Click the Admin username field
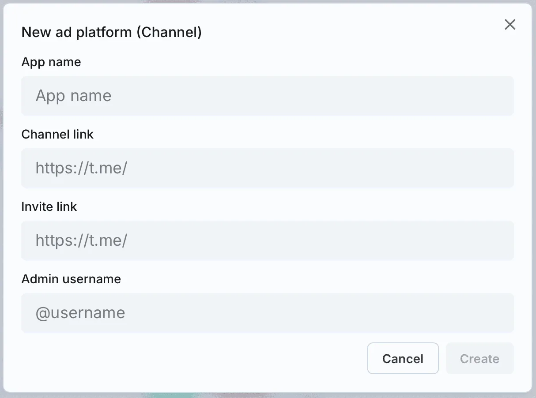Image resolution: width=536 pixels, height=398 pixels. click(x=268, y=313)
